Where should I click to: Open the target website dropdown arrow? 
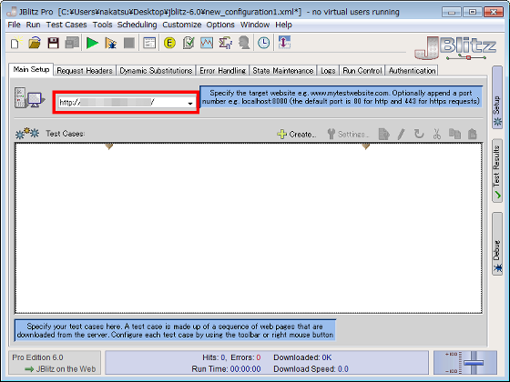[190, 103]
